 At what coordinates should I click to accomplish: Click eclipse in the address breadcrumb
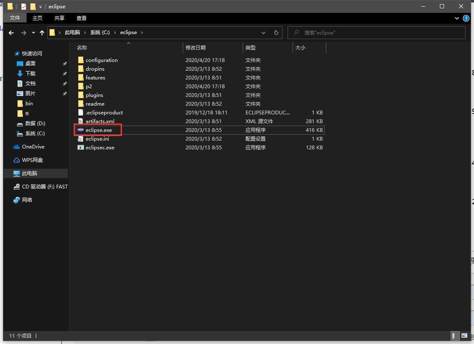[x=129, y=32]
